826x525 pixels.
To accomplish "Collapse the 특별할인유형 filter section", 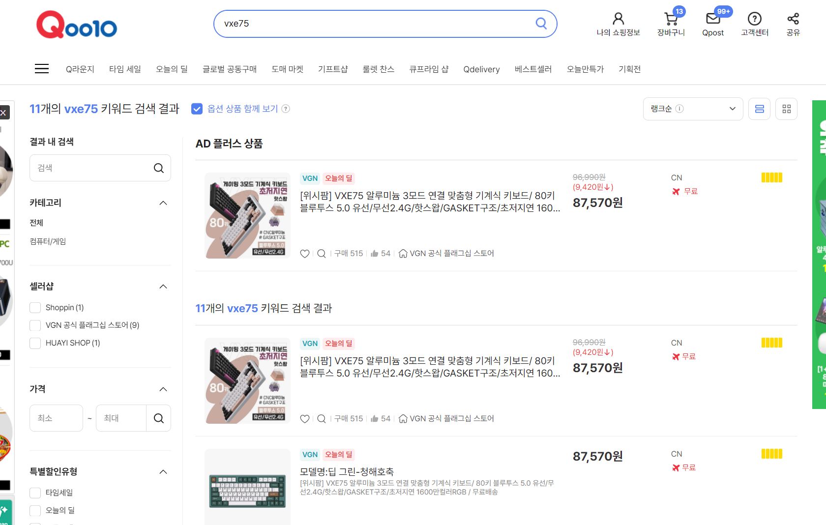I will (163, 472).
